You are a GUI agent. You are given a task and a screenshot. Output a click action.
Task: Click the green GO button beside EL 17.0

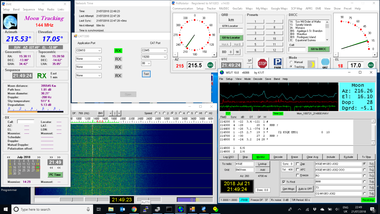point(371,65)
